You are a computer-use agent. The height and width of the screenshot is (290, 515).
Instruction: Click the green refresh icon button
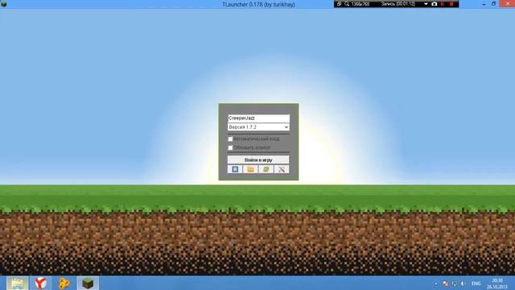(266, 169)
